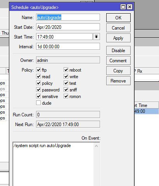Click the Thu label in background window

click(x=5, y=33)
